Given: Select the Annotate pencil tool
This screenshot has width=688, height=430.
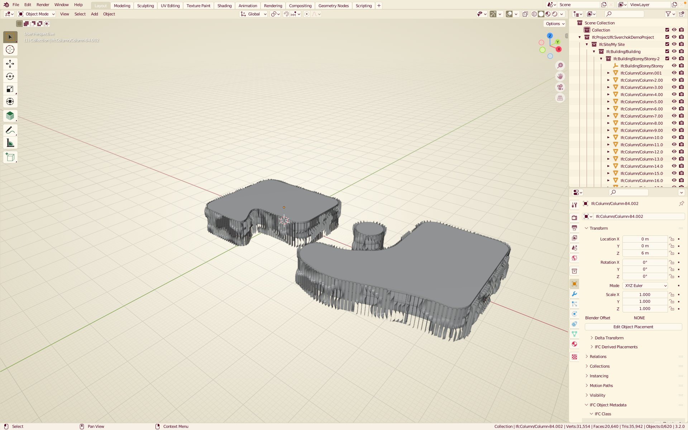Looking at the screenshot, I should click(10, 130).
